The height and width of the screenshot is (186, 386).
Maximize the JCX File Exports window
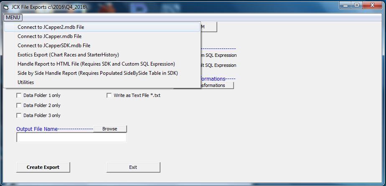pyautogui.click(x=357, y=5)
